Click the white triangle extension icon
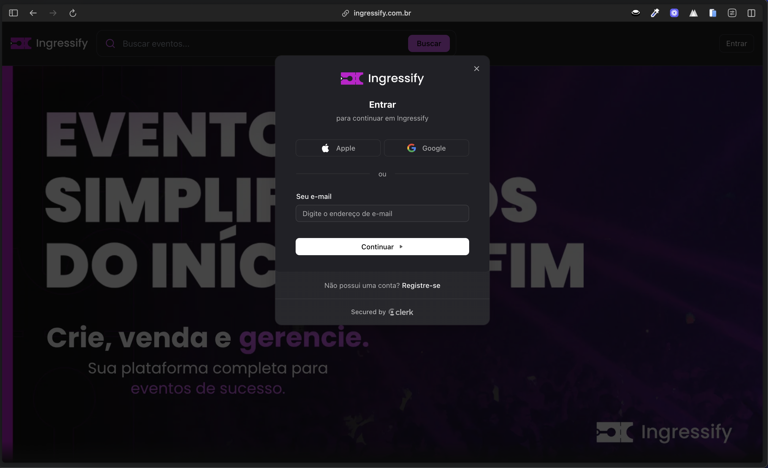This screenshot has width=768, height=468. coord(693,13)
